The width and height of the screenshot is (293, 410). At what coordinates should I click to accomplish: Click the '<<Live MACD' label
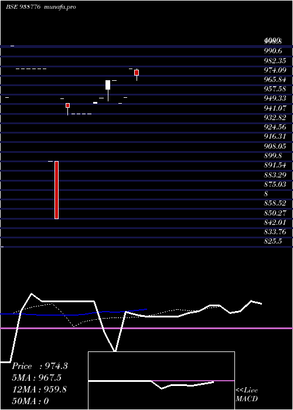pos(247,394)
